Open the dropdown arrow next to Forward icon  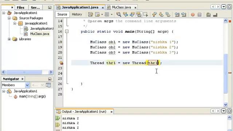[x=112, y=15]
